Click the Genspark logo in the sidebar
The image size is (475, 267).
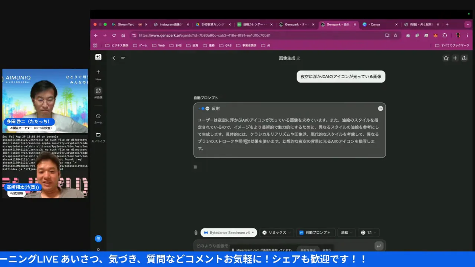[x=98, y=57]
